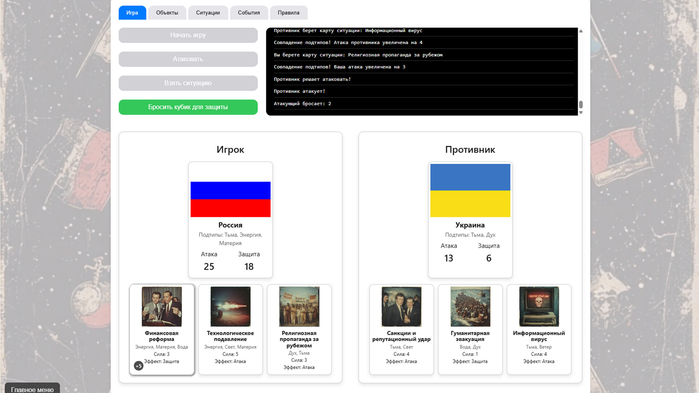Click the Russian flag image
The width and height of the screenshot is (699, 393).
point(230,199)
